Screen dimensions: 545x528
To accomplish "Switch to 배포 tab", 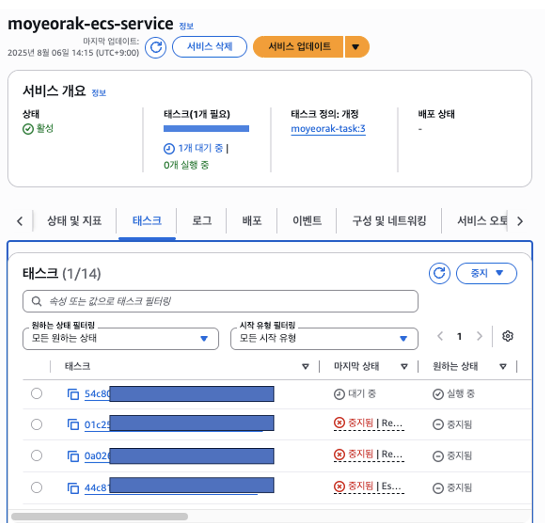I will coord(252,221).
